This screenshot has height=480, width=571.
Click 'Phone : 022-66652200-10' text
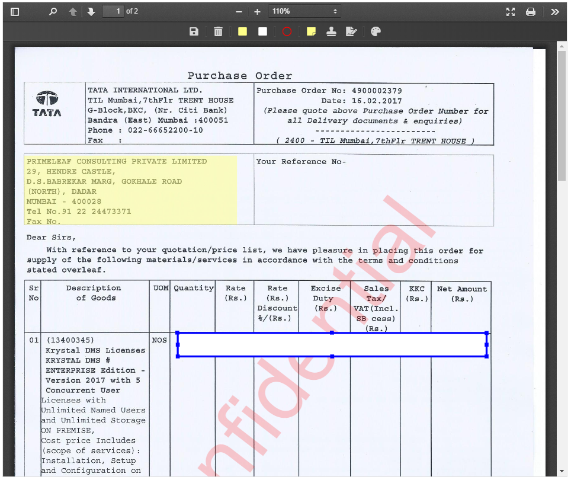[145, 130]
